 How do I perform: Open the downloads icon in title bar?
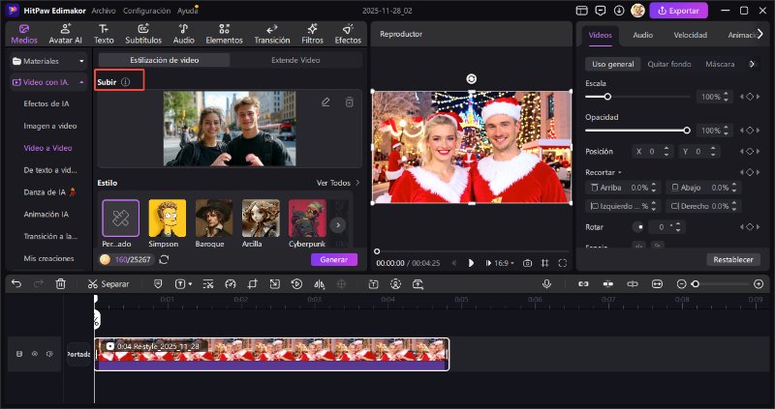click(619, 11)
